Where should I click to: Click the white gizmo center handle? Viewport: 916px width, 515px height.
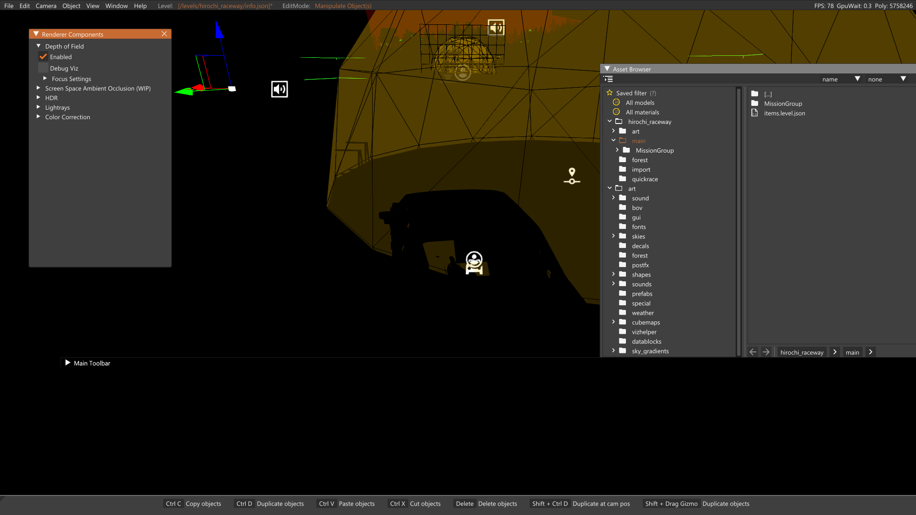pyautogui.click(x=232, y=89)
